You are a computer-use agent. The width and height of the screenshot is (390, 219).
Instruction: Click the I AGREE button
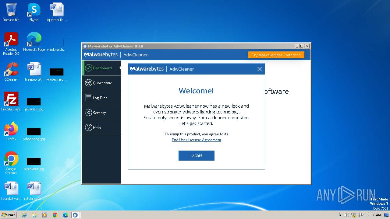[197, 155]
